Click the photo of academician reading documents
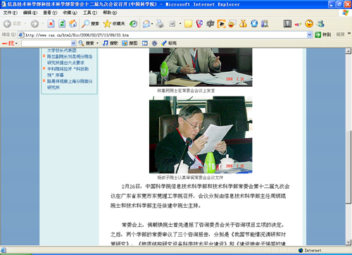 point(201,135)
